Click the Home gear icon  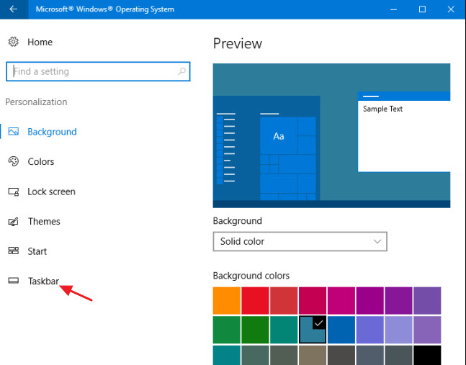(13, 42)
